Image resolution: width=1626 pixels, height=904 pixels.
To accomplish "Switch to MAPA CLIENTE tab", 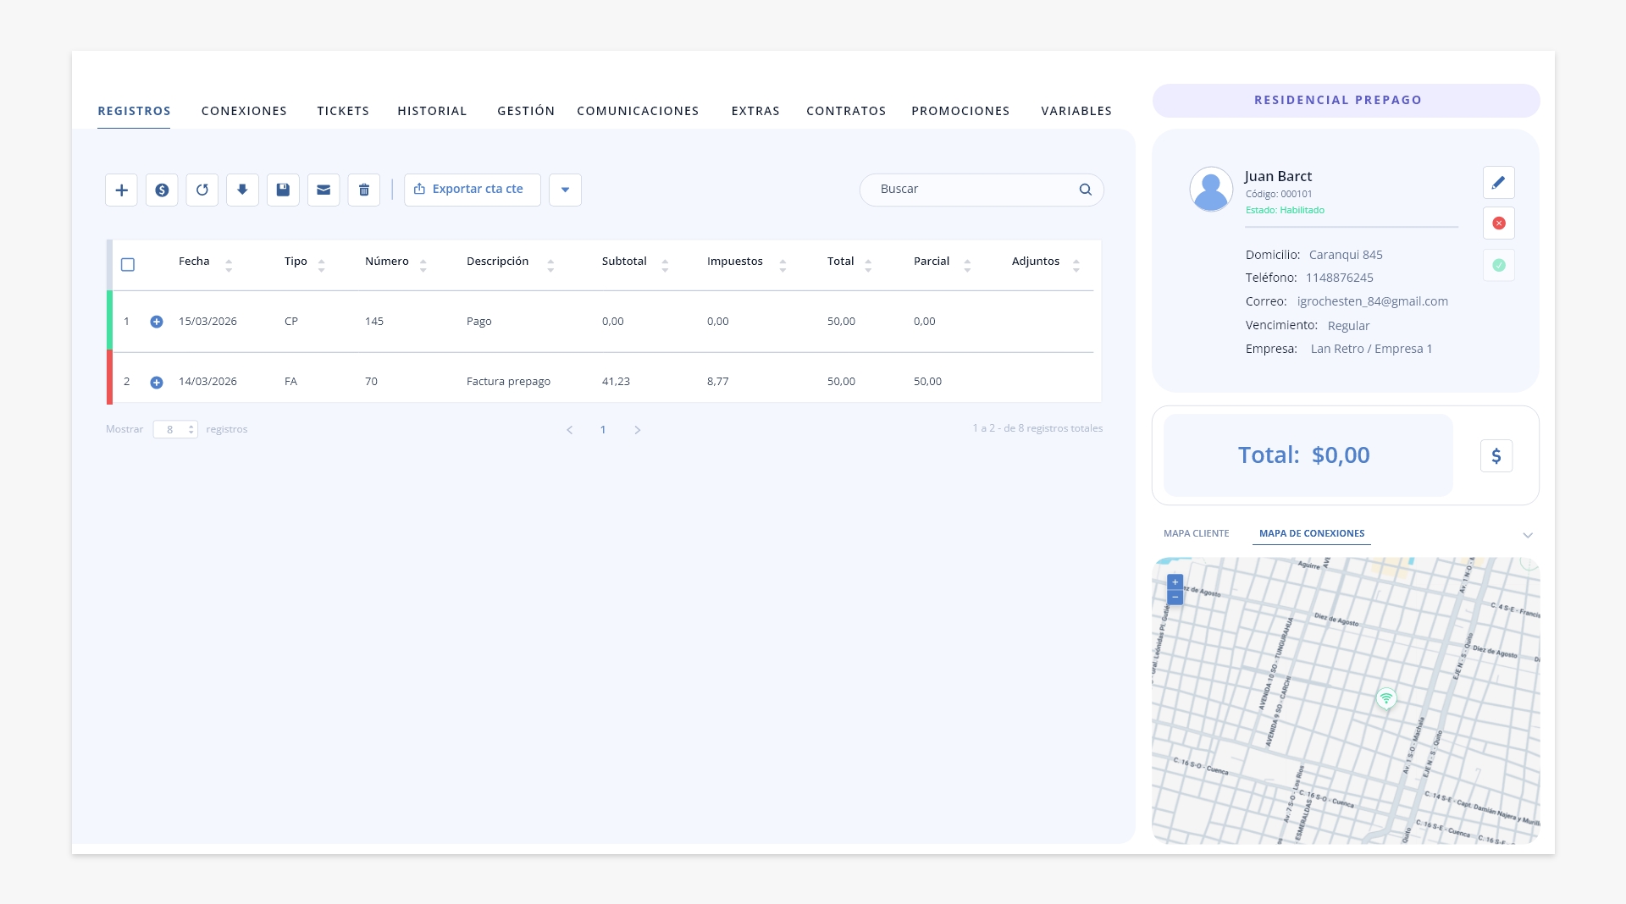I will click(1196, 533).
